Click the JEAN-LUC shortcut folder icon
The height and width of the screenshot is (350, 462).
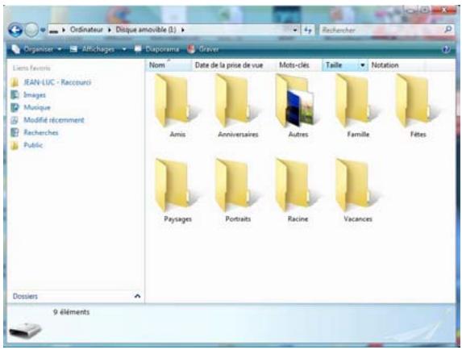click(15, 82)
